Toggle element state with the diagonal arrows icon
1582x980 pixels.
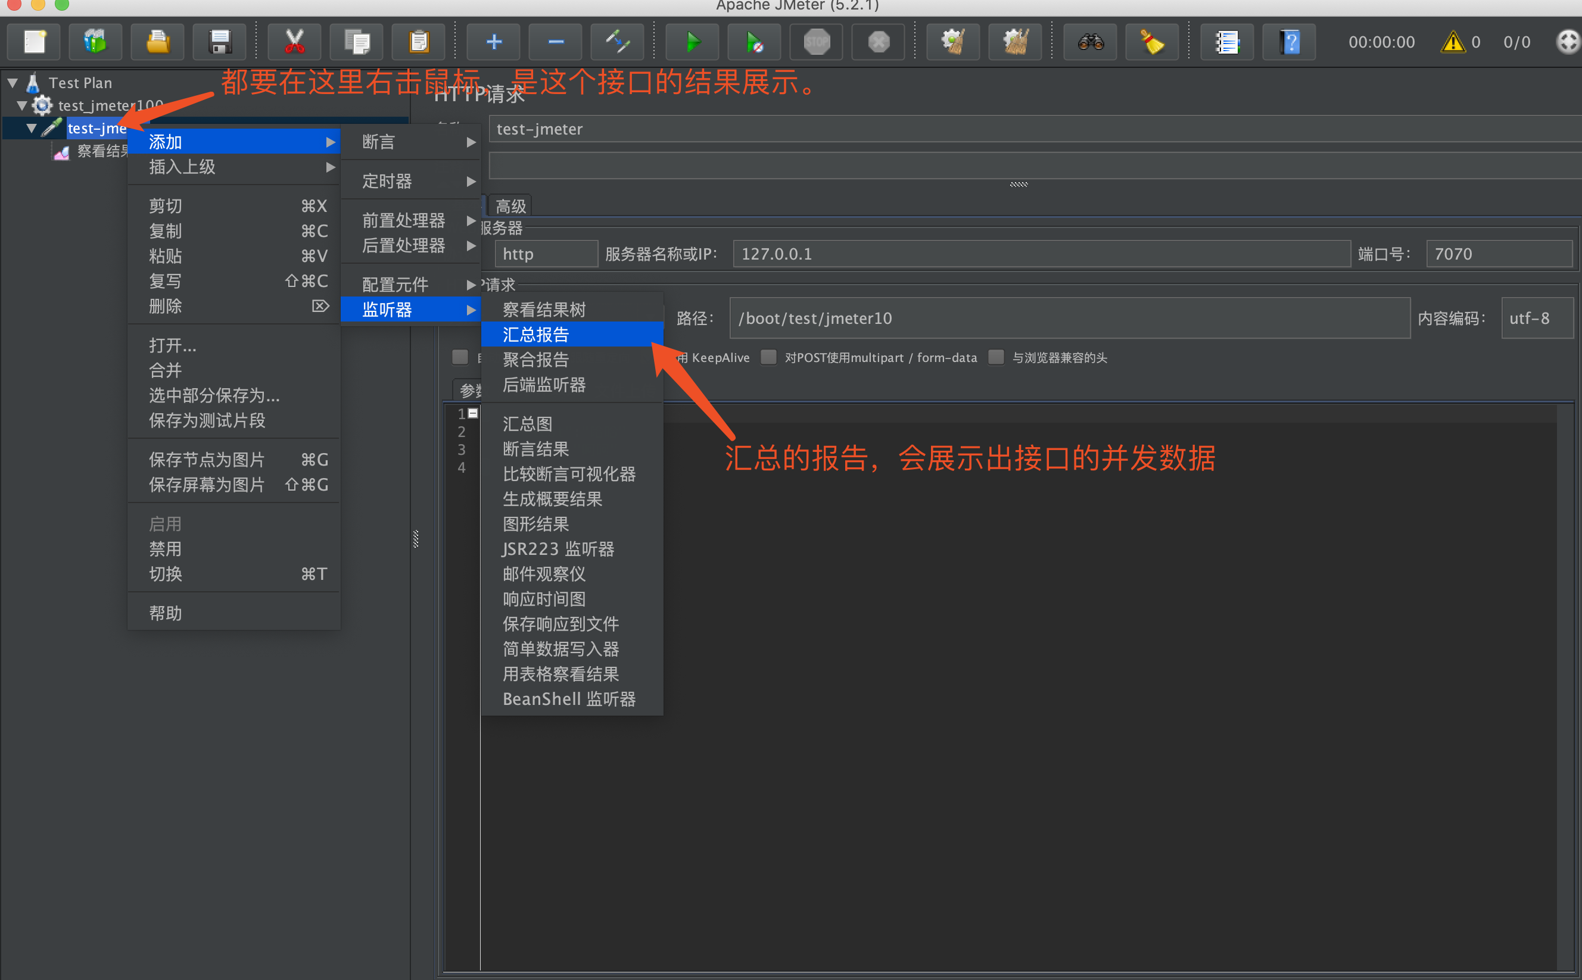617,42
